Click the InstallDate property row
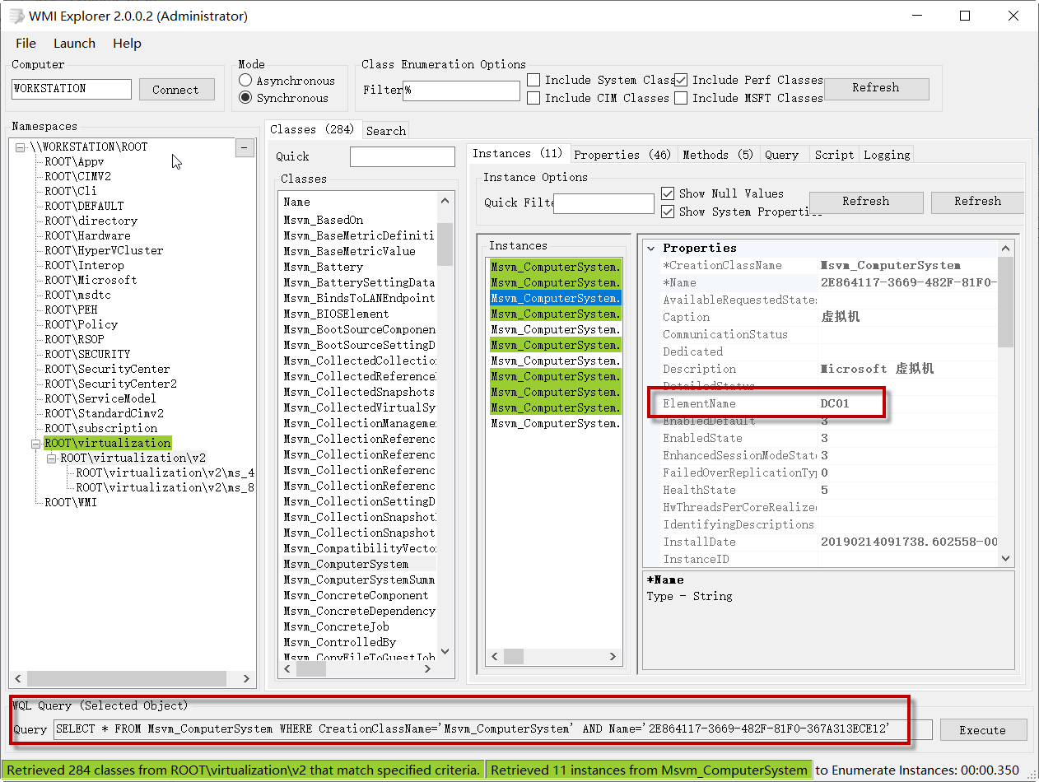The image size is (1039, 782). [x=829, y=542]
